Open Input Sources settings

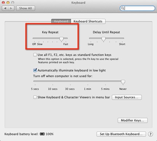click(127, 97)
